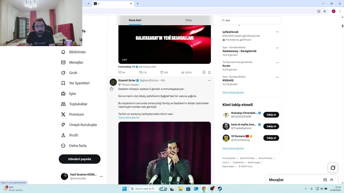Open Hizmet Şartları footer link

click(x=229, y=158)
